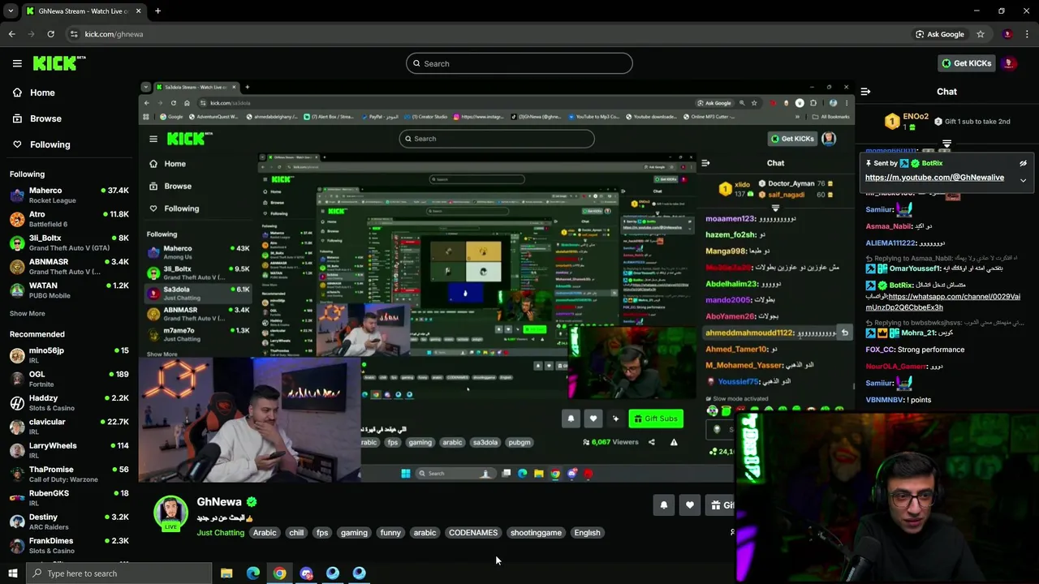This screenshot has height=584, width=1039.
Task: Open RubenGKS recommended channel
Action: [69, 498]
